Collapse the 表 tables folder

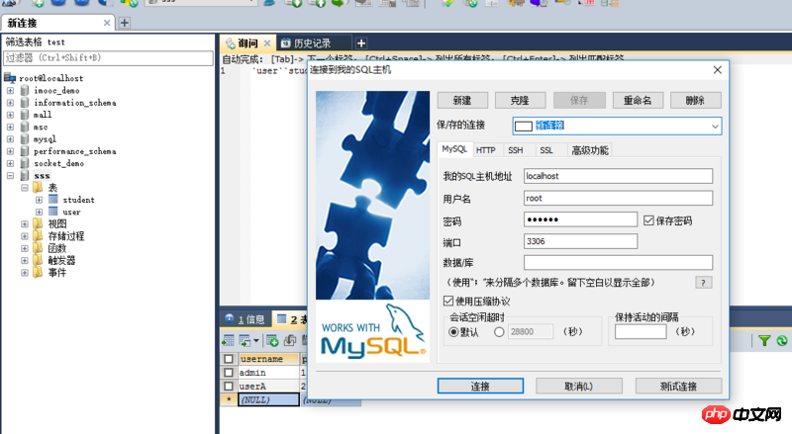point(24,188)
